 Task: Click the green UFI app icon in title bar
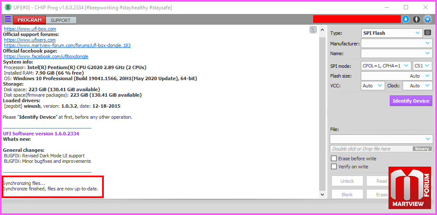coord(8,8)
